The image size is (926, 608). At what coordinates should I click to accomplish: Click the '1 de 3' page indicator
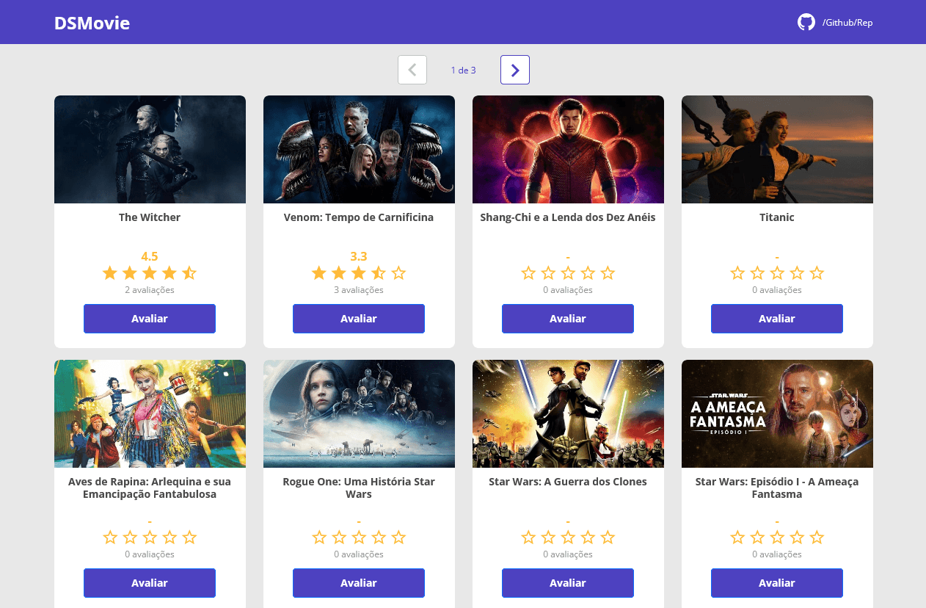click(x=464, y=70)
